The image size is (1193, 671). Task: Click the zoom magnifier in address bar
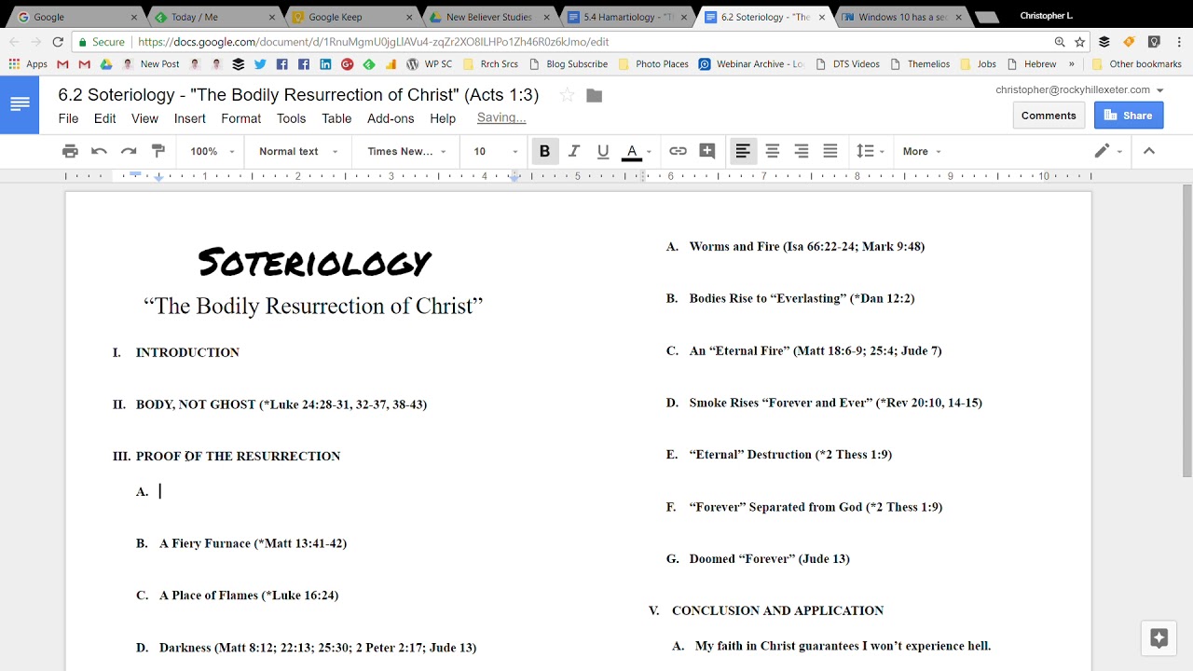pyautogui.click(x=1060, y=42)
